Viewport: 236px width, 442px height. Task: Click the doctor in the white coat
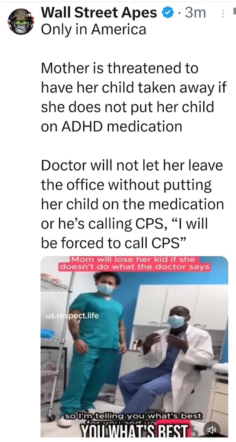pyautogui.click(x=166, y=364)
